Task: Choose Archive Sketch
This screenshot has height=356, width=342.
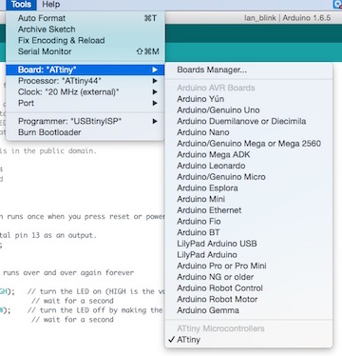Action: coord(85,30)
